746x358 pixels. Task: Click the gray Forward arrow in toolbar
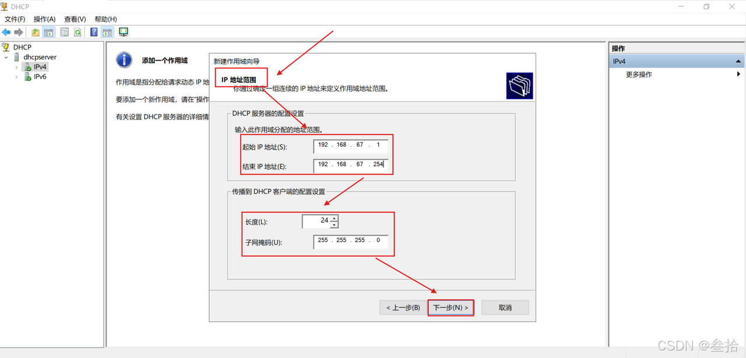[x=19, y=32]
